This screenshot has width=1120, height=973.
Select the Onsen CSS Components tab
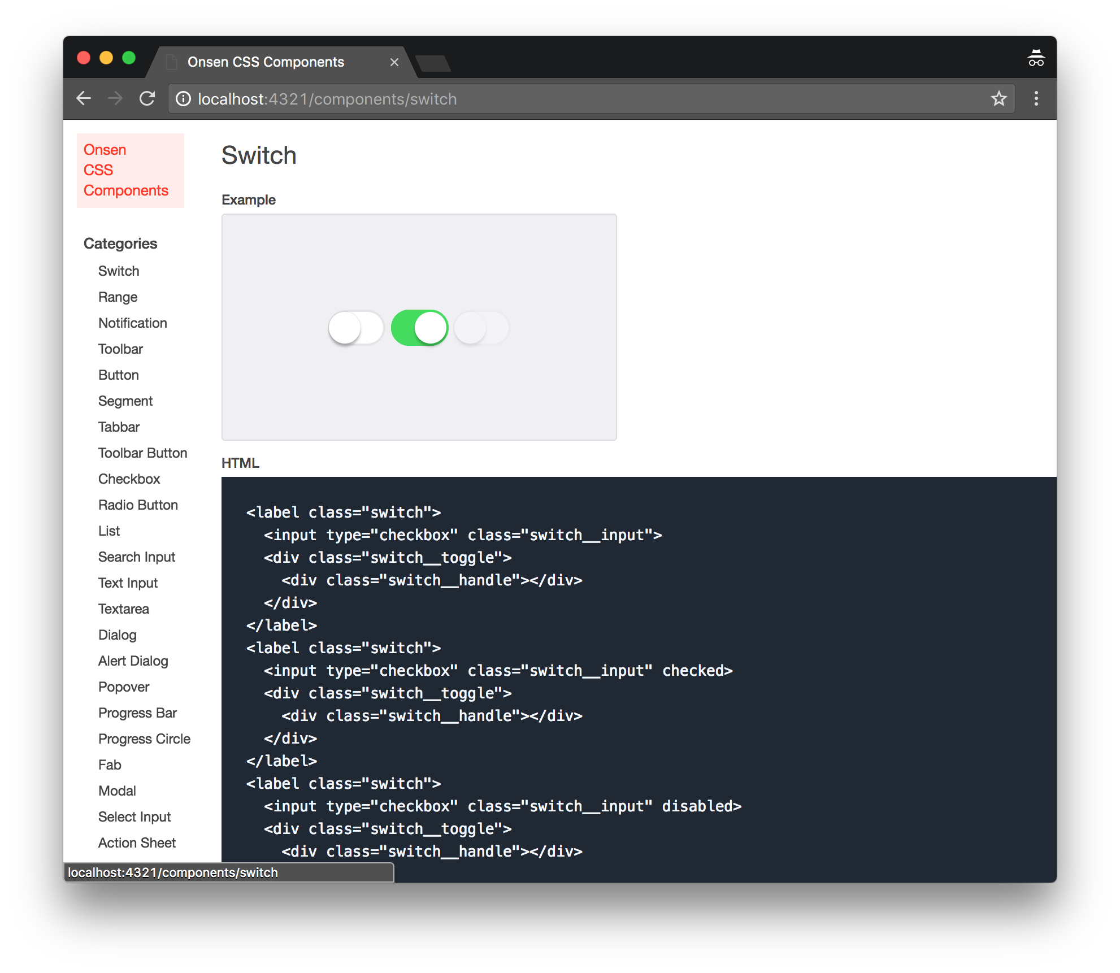266,62
